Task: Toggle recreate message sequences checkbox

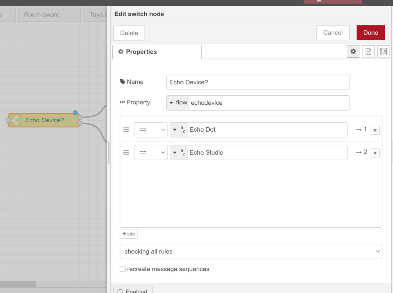Action: [x=123, y=269]
